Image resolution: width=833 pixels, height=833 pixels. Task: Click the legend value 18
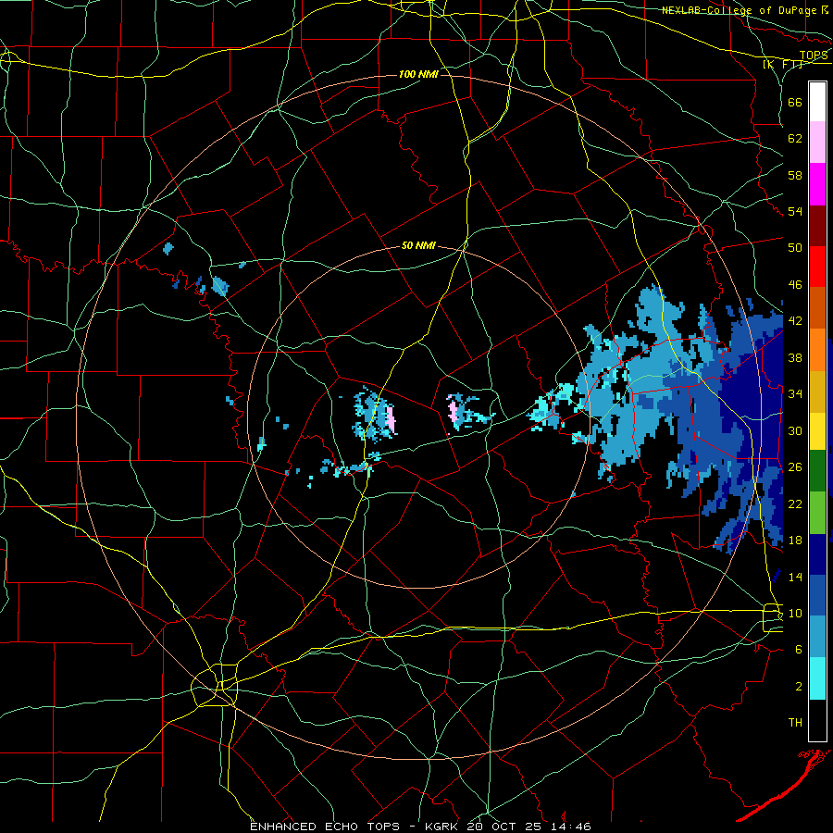795,541
